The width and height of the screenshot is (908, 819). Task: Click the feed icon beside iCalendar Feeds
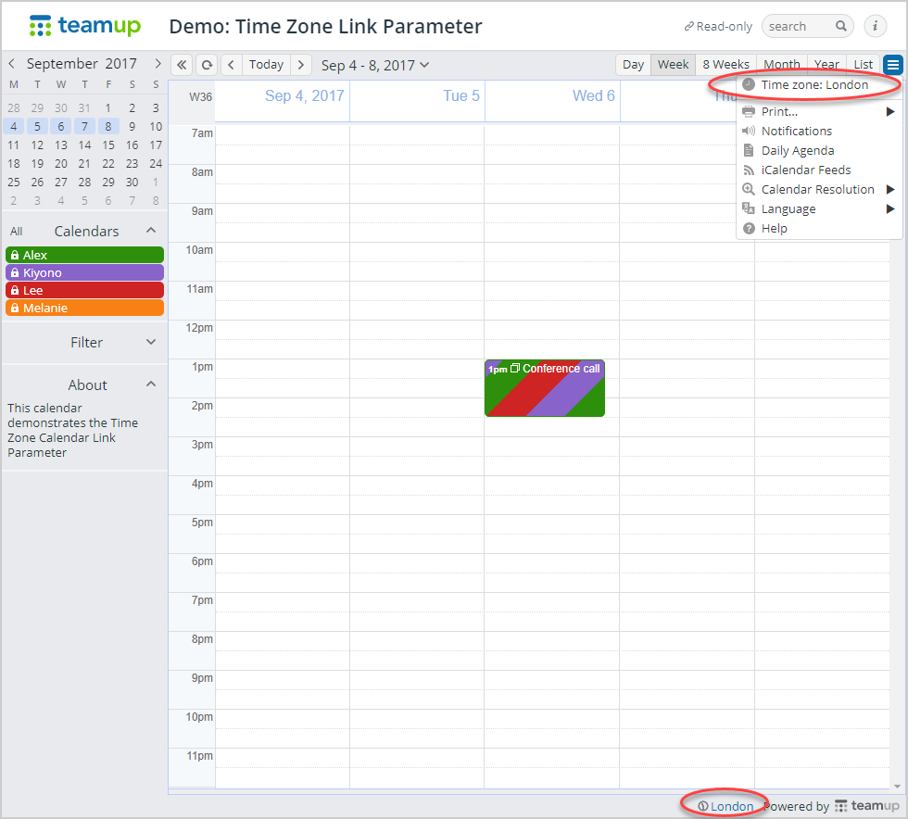click(749, 170)
